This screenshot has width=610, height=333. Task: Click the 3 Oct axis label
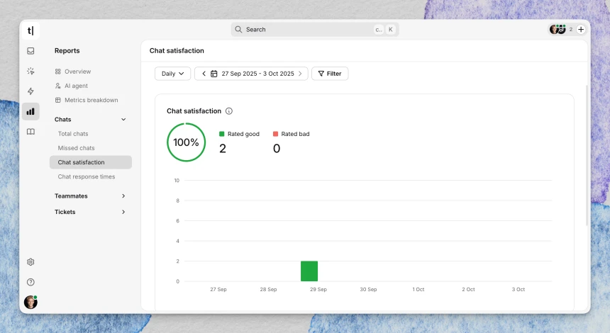click(x=518, y=290)
